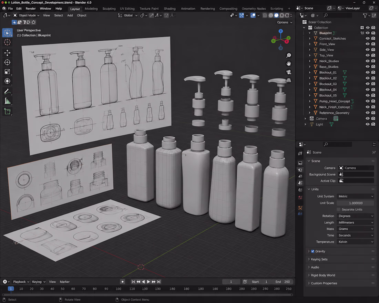The height and width of the screenshot is (303, 379).
Task: Select the Cursor tool
Action: (x=7, y=42)
